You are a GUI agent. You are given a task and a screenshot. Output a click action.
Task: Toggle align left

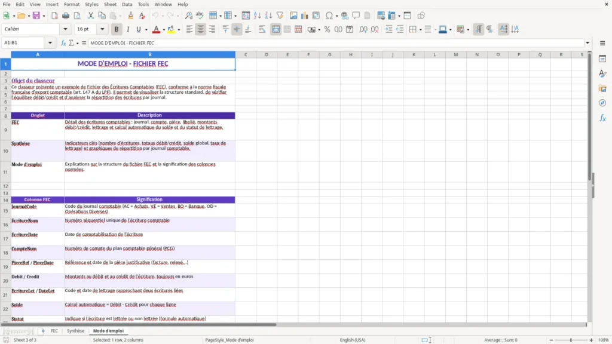[x=189, y=29]
